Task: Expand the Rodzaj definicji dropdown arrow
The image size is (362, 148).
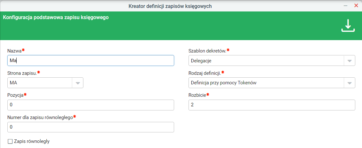Action: (350, 83)
